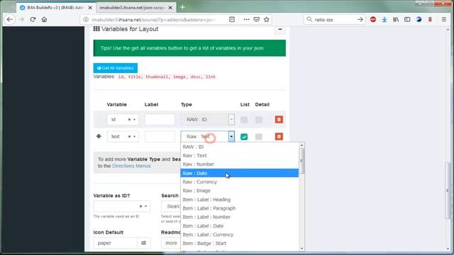The width and height of the screenshot is (454, 255).
Task: Open the reader view icon in the address bar
Action: pos(232,19)
